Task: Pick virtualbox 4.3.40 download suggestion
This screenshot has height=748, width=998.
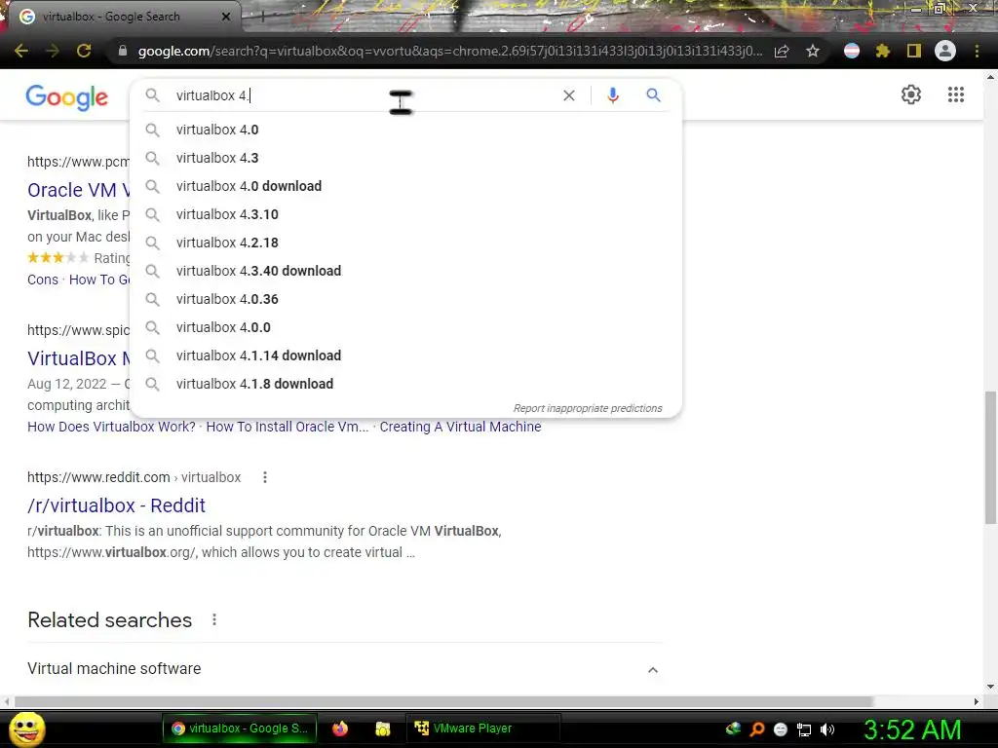Action: point(406,271)
